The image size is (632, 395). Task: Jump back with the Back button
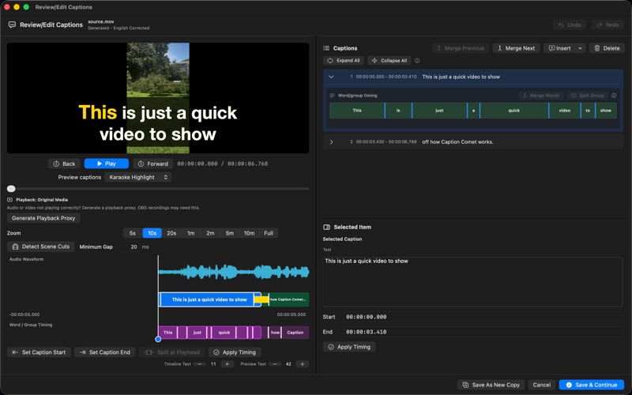pyautogui.click(x=65, y=164)
